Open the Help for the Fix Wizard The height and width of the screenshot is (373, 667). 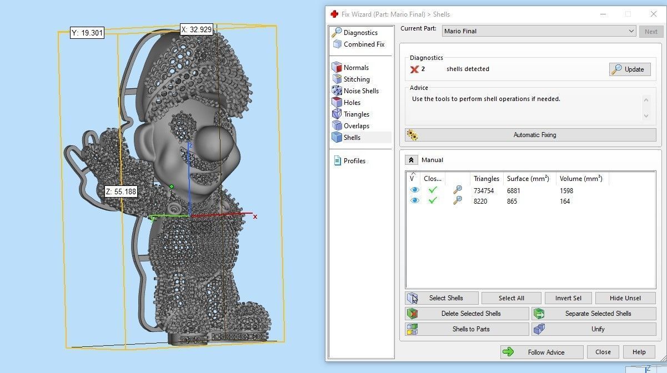[x=639, y=352]
